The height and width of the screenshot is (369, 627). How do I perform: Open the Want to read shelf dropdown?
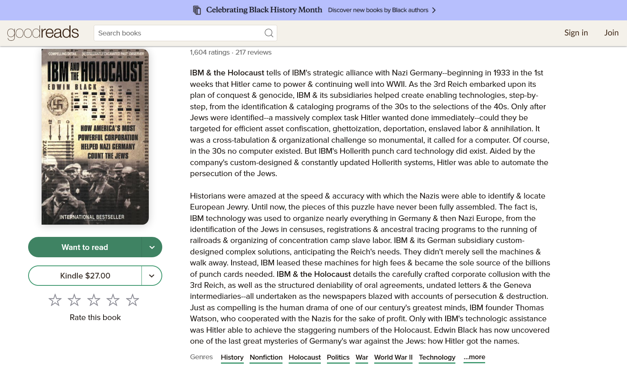(x=152, y=247)
